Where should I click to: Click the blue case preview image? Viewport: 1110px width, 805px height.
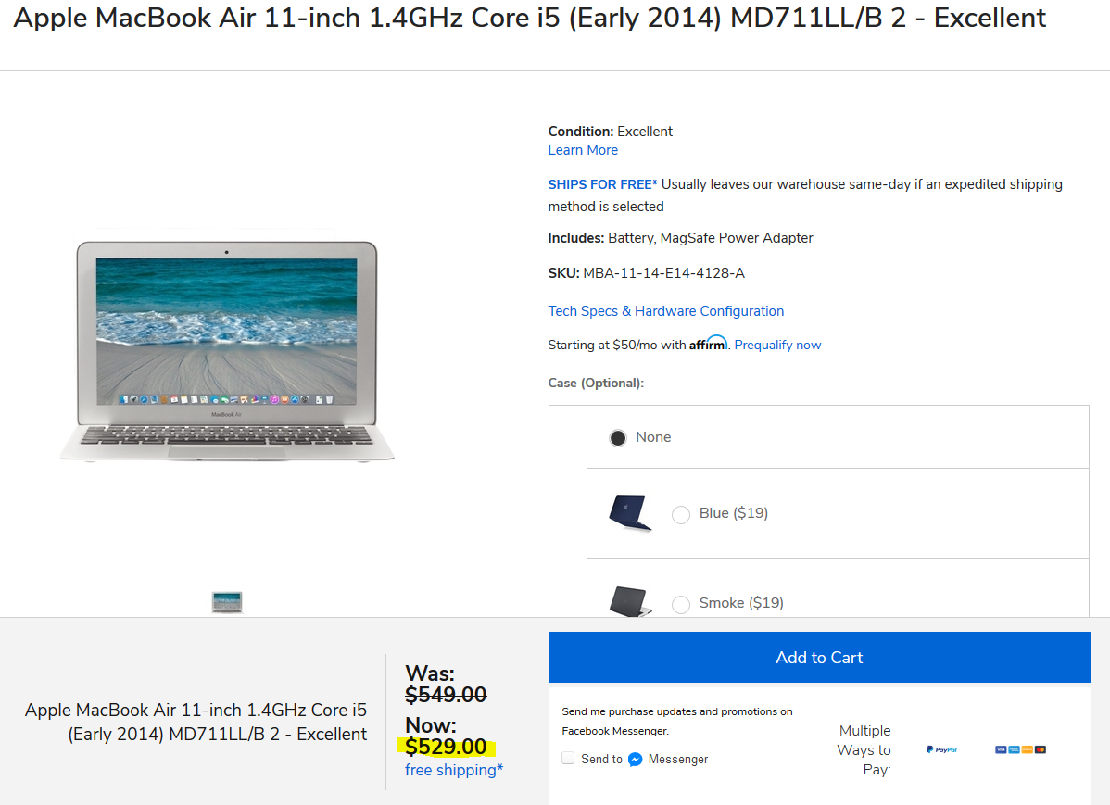click(x=630, y=512)
